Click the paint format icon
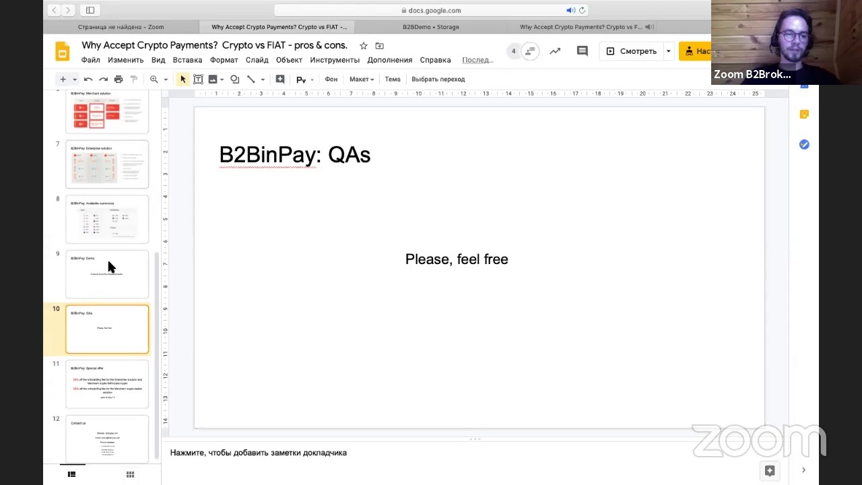862x485 pixels. 133,79
